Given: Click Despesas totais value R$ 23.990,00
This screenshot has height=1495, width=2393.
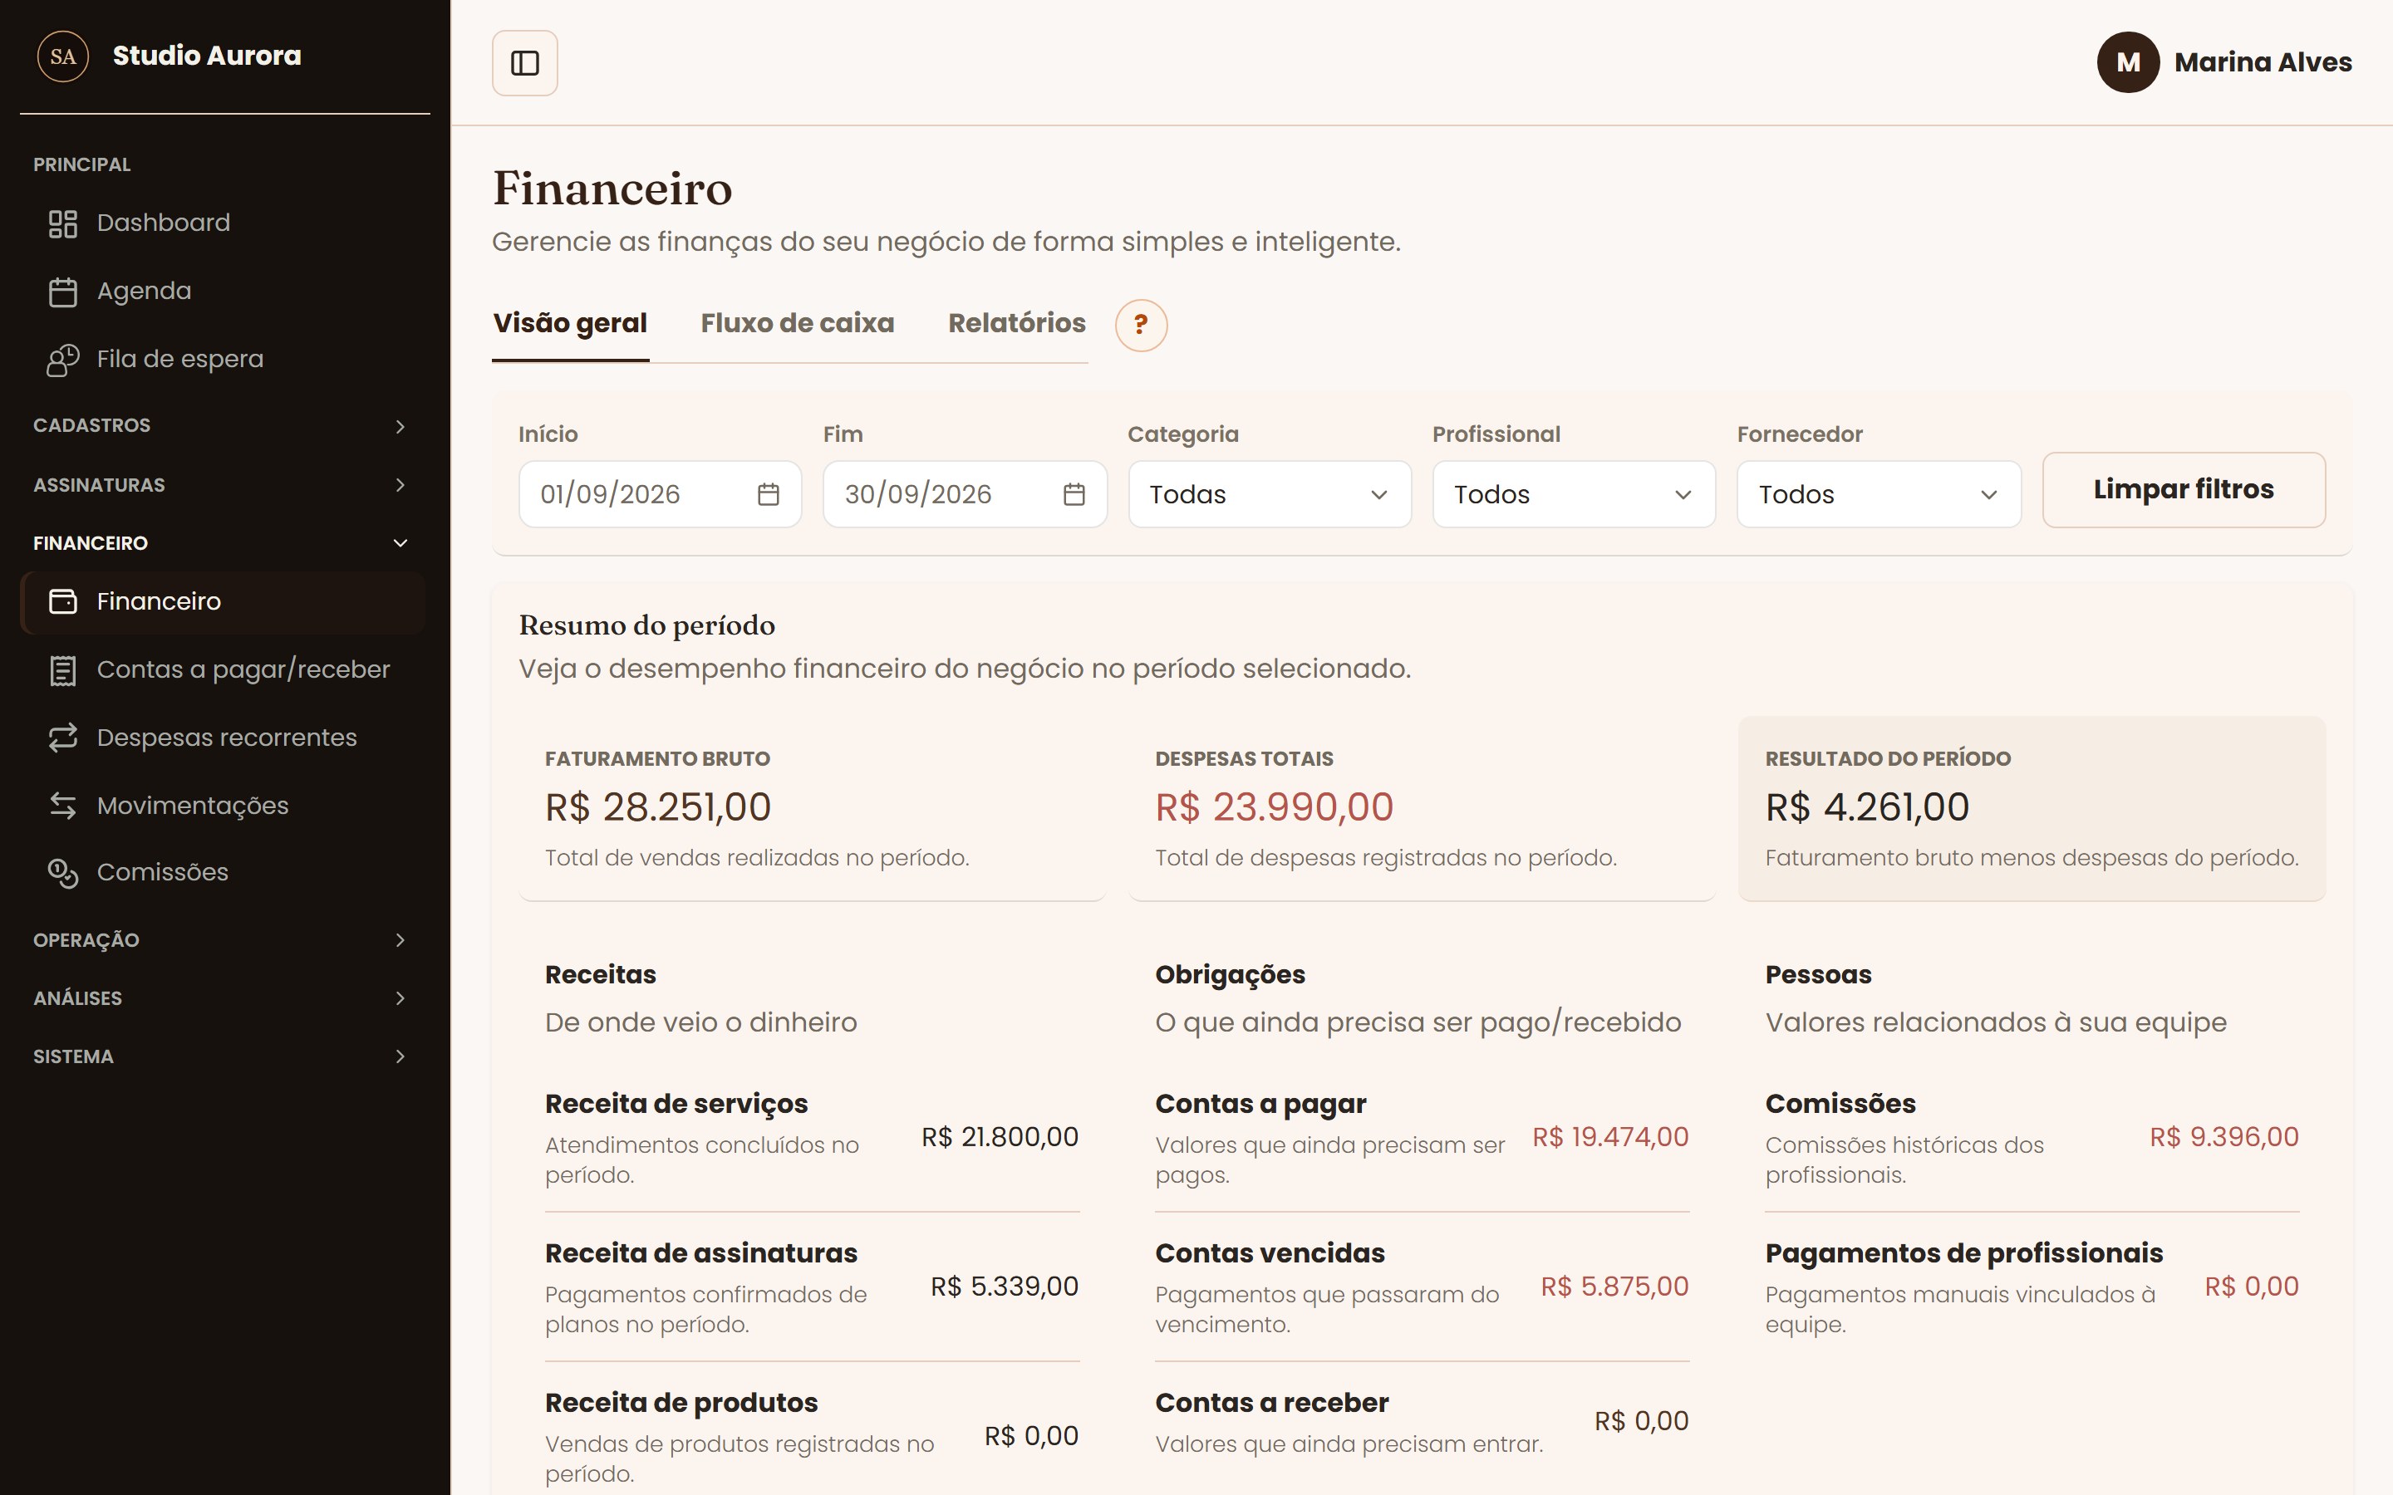Looking at the screenshot, I should (x=1274, y=808).
